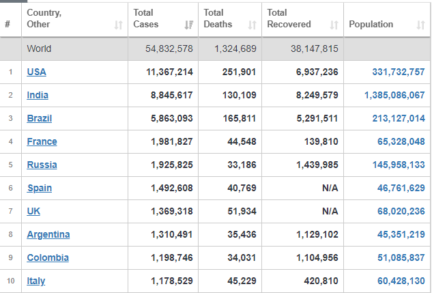Select Italy recovered value 420,810
Image resolution: width=432 pixels, height=293 pixels.
point(321,281)
